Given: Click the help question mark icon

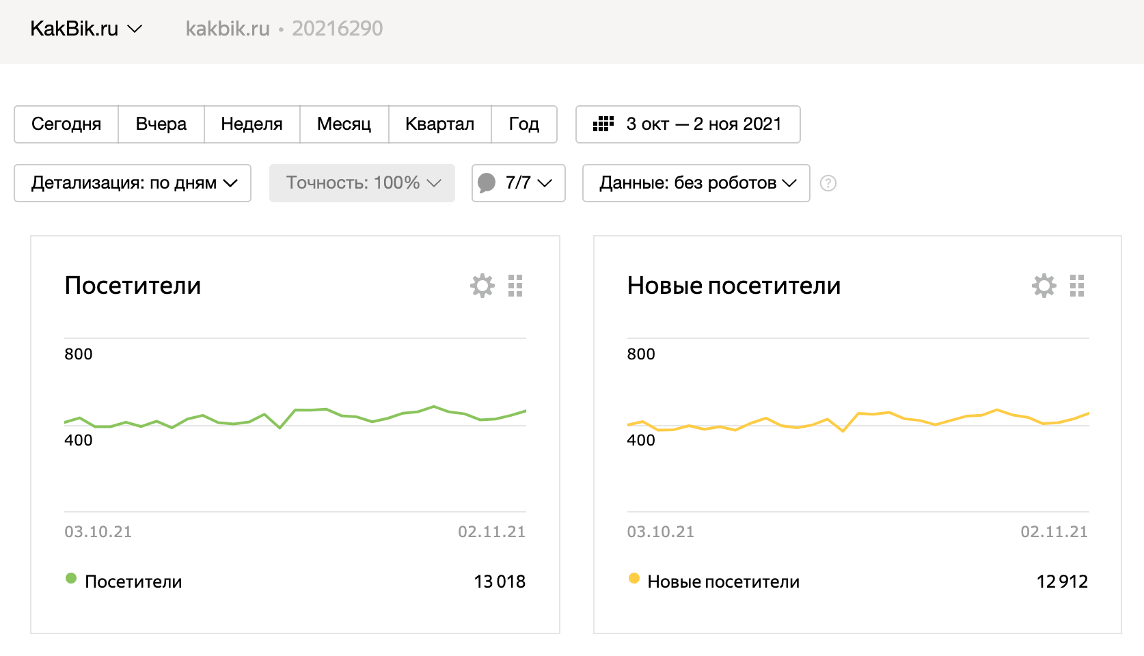Looking at the screenshot, I should (x=828, y=183).
